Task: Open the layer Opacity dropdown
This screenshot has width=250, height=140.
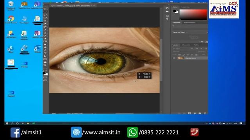Action: click(x=202, y=52)
